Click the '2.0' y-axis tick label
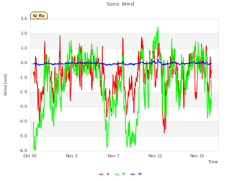 (x=24, y=34)
